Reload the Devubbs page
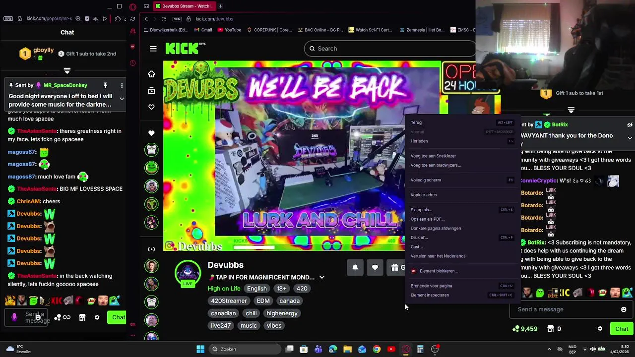 [x=164, y=19]
